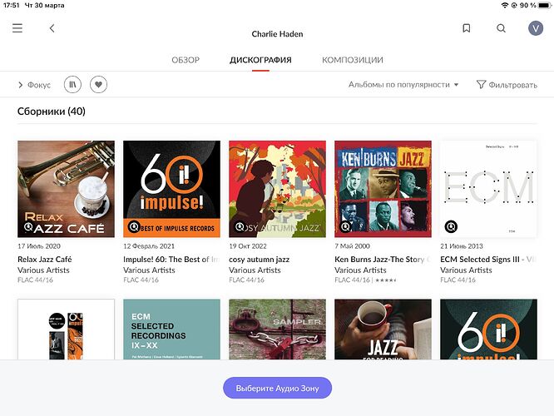554x416 pixels.
Task: Click the date 12 Февраль 2021
Action: 149,246
